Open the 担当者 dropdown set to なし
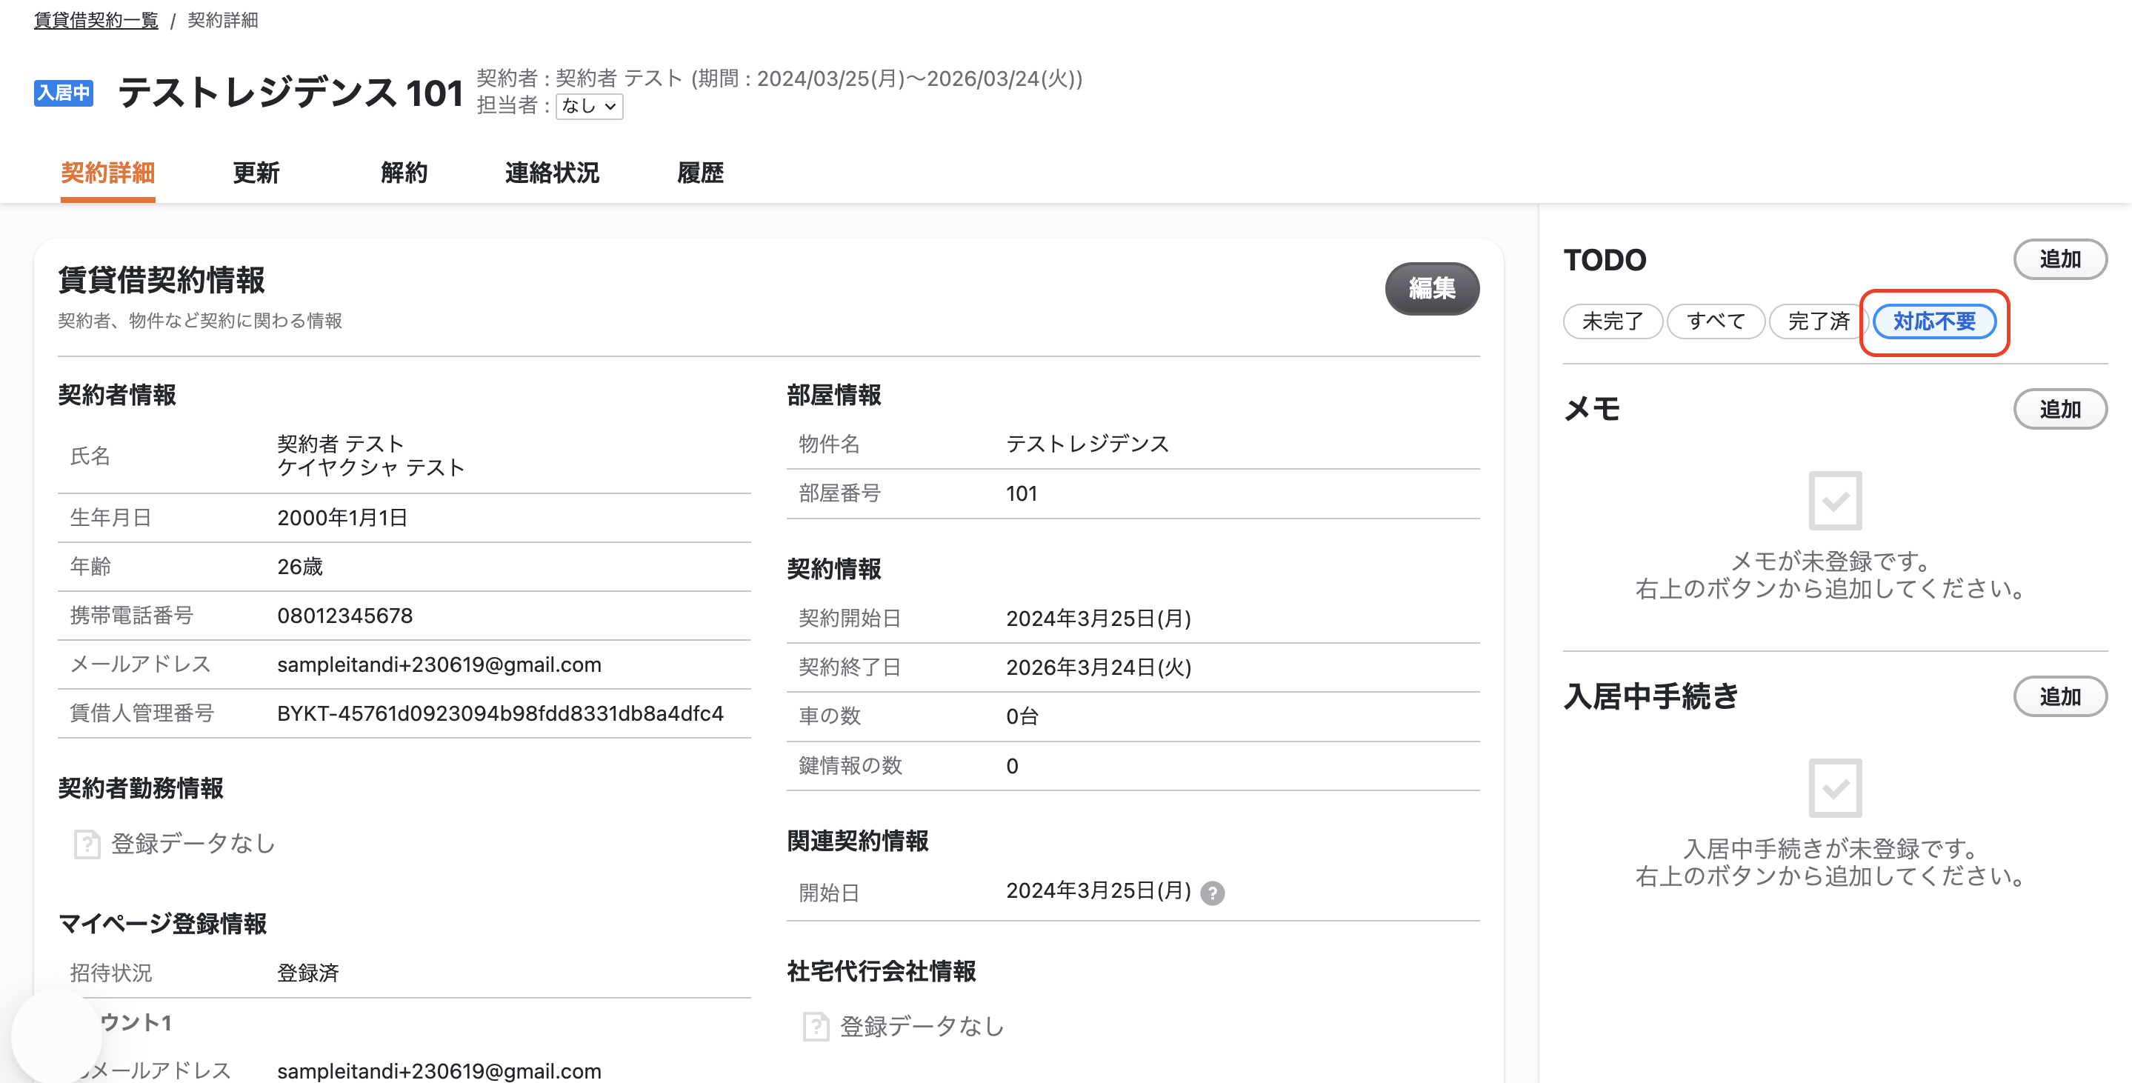 point(589,106)
